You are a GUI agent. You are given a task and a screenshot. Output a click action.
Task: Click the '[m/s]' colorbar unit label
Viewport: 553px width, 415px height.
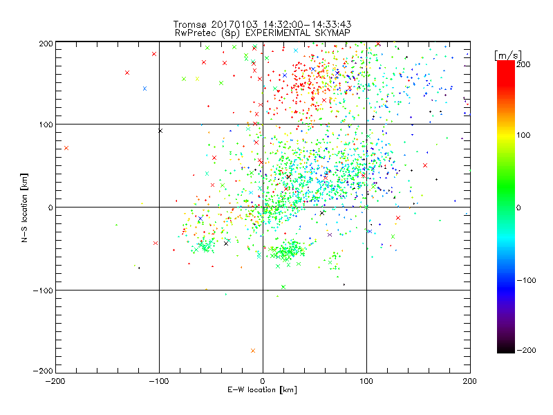coord(508,55)
